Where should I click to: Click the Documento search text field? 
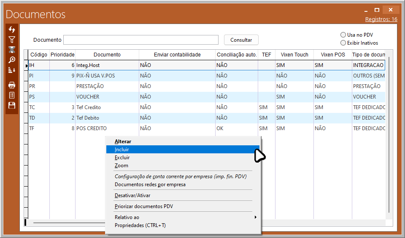(141, 40)
